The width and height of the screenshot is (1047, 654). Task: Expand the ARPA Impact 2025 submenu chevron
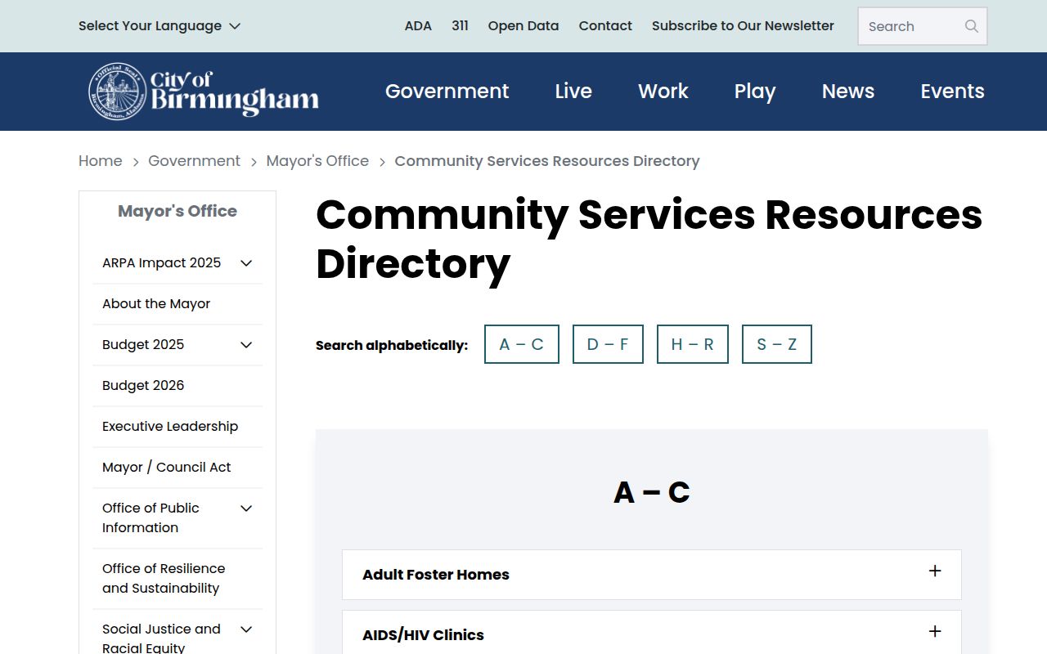[x=246, y=263]
